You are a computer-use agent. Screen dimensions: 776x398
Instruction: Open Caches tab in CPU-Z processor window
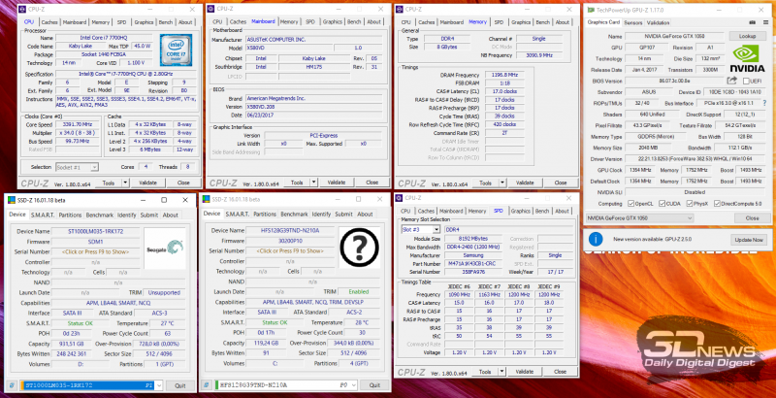click(49, 22)
